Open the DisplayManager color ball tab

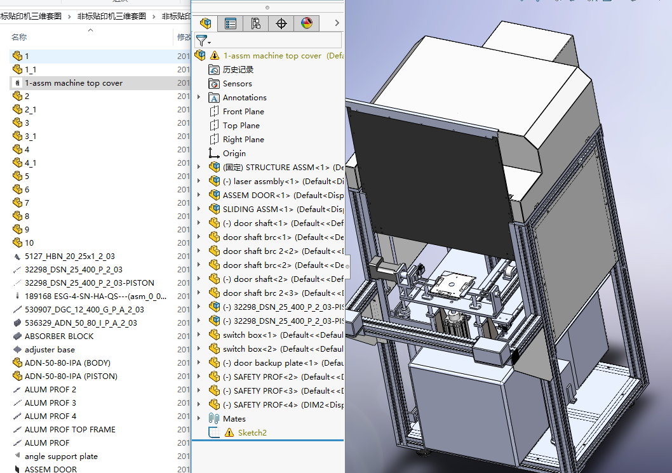click(307, 23)
